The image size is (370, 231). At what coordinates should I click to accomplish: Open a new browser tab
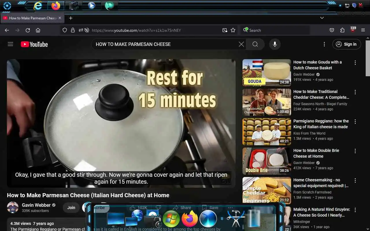coord(71,18)
